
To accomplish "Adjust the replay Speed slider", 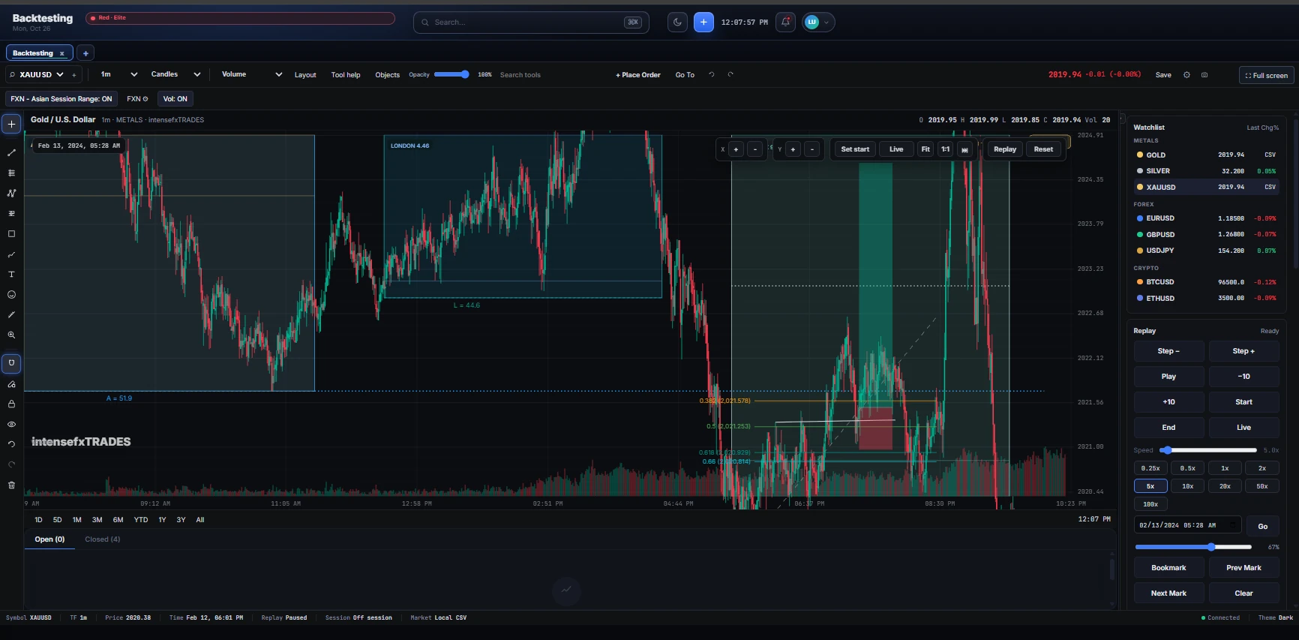I will (x=1207, y=450).
